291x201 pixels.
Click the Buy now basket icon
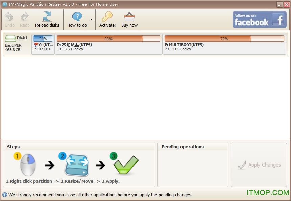pos(129,17)
